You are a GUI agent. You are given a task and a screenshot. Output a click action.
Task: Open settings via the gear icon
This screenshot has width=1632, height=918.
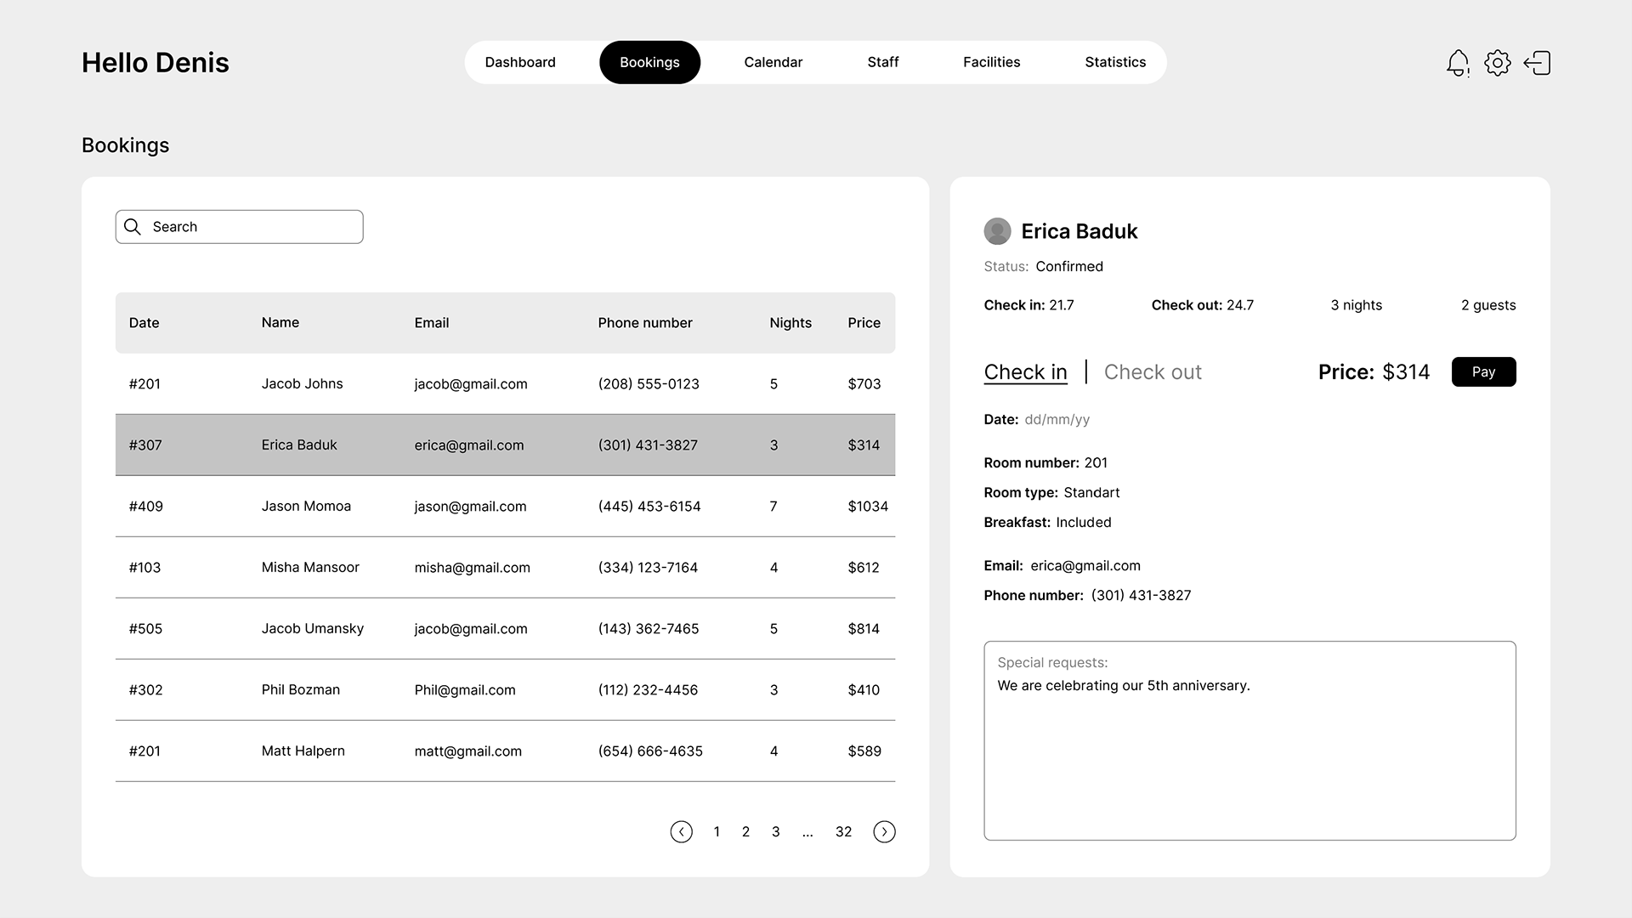[x=1497, y=63]
